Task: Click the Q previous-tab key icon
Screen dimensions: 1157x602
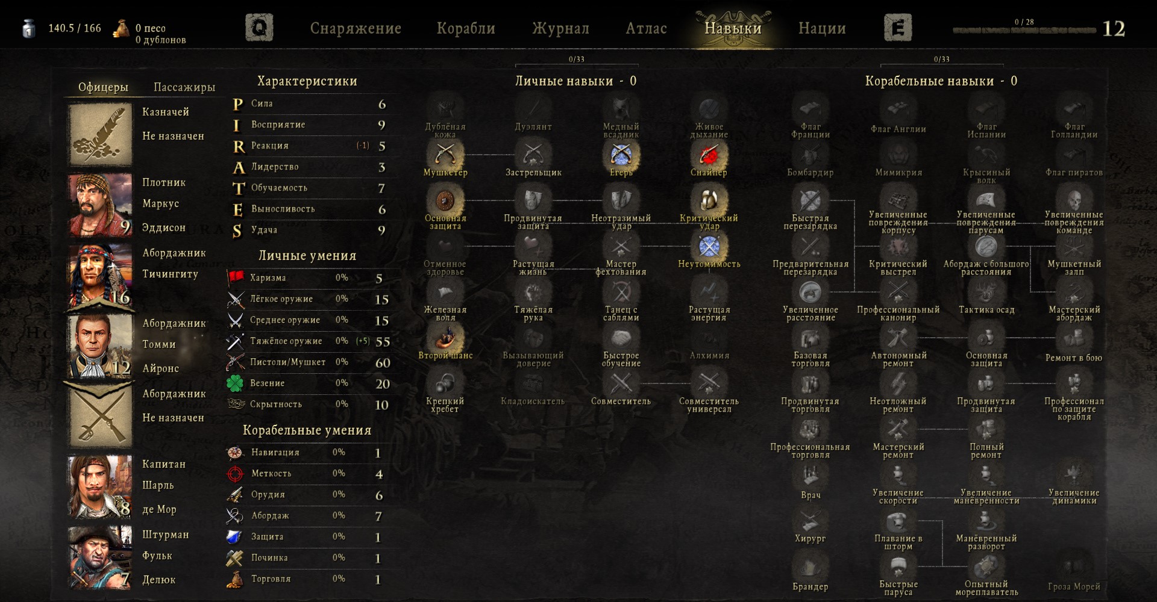Action: click(x=259, y=28)
